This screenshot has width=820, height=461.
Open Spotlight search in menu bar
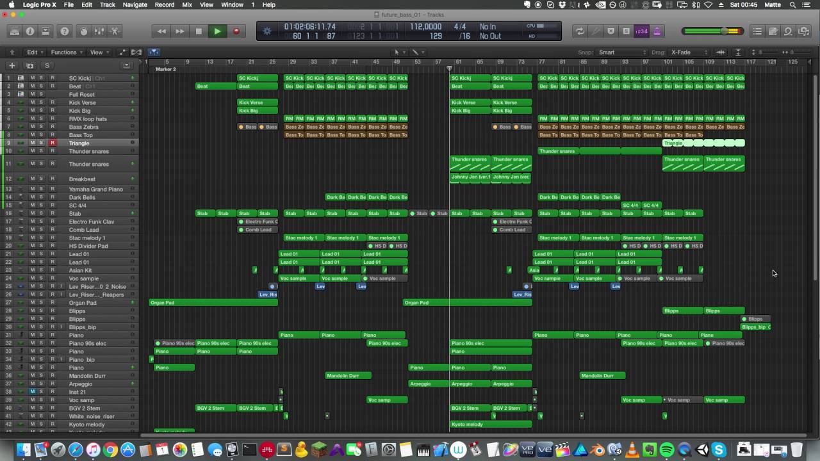(793, 4)
